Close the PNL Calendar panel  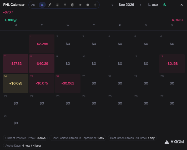tap(181, 5)
